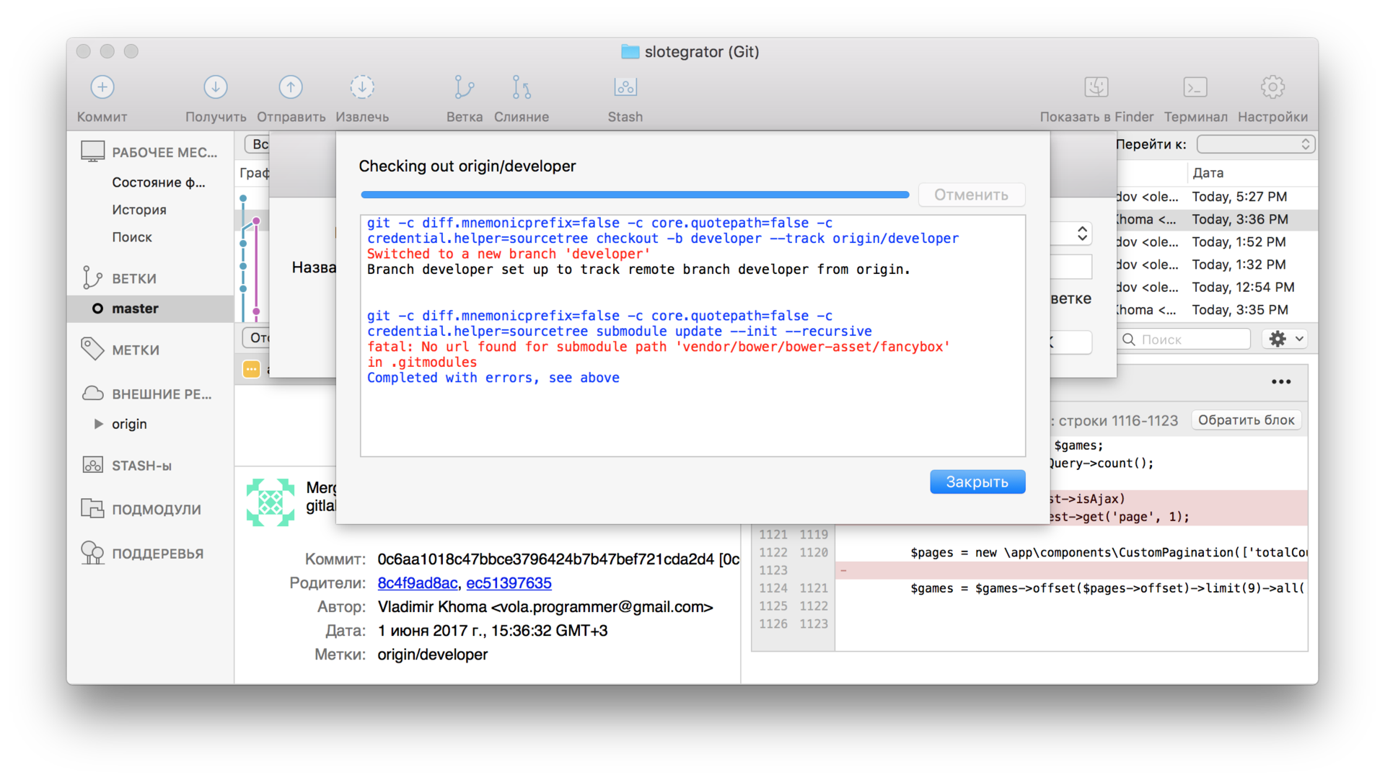Screen dimensions: 1385x780
Task: Open Поиск in sidebar
Action: point(132,237)
